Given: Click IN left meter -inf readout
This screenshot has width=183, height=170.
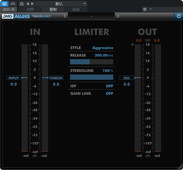Looking at the screenshot, I should pyautogui.click(x=25, y=156).
